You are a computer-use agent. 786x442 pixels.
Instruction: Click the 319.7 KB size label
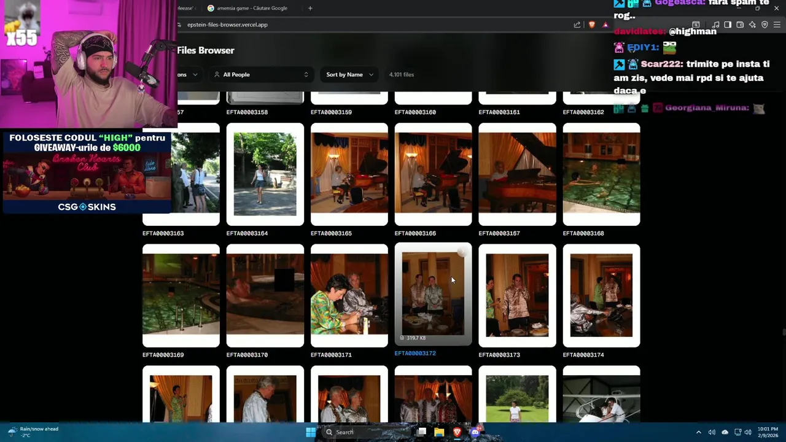(x=416, y=338)
